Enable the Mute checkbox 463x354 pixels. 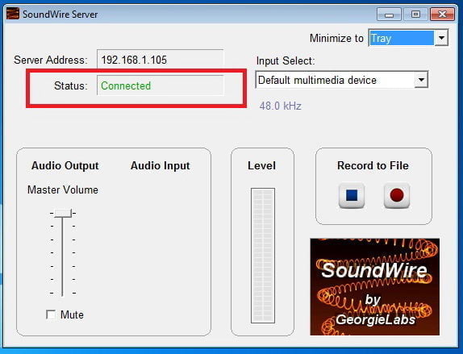click(51, 314)
